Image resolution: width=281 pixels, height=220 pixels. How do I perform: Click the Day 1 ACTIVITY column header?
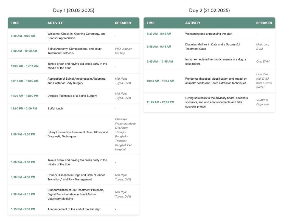(55, 23)
